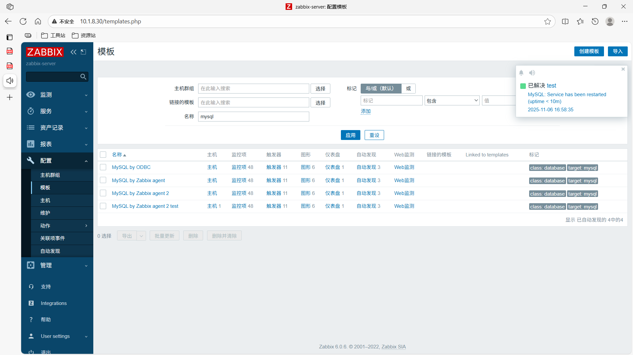The image size is (633, 355).
Task: Select the 与/或 (默认) tag mode
Action: click(381, 89)
